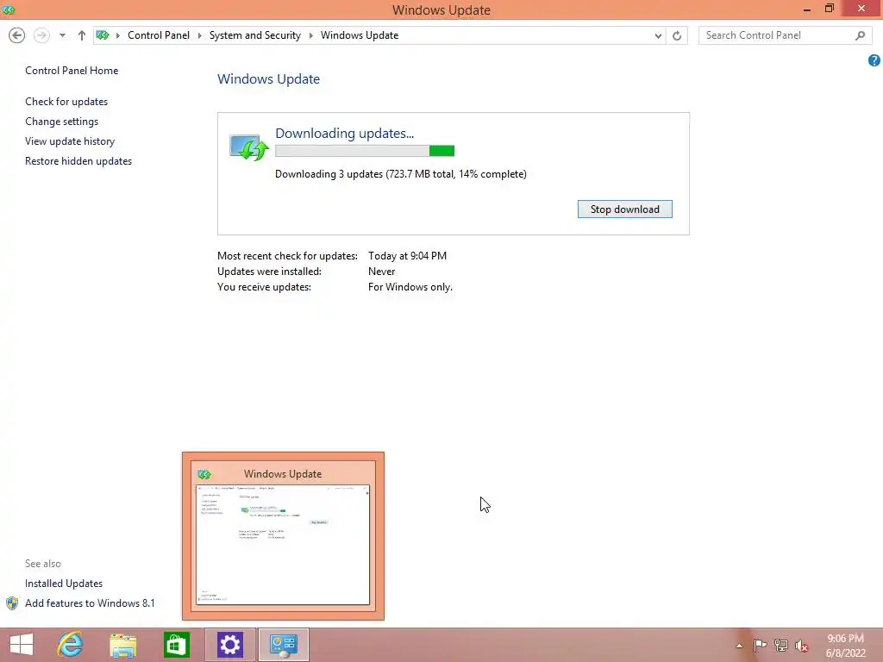Go back with the Back arrow button

pos(17,35)
